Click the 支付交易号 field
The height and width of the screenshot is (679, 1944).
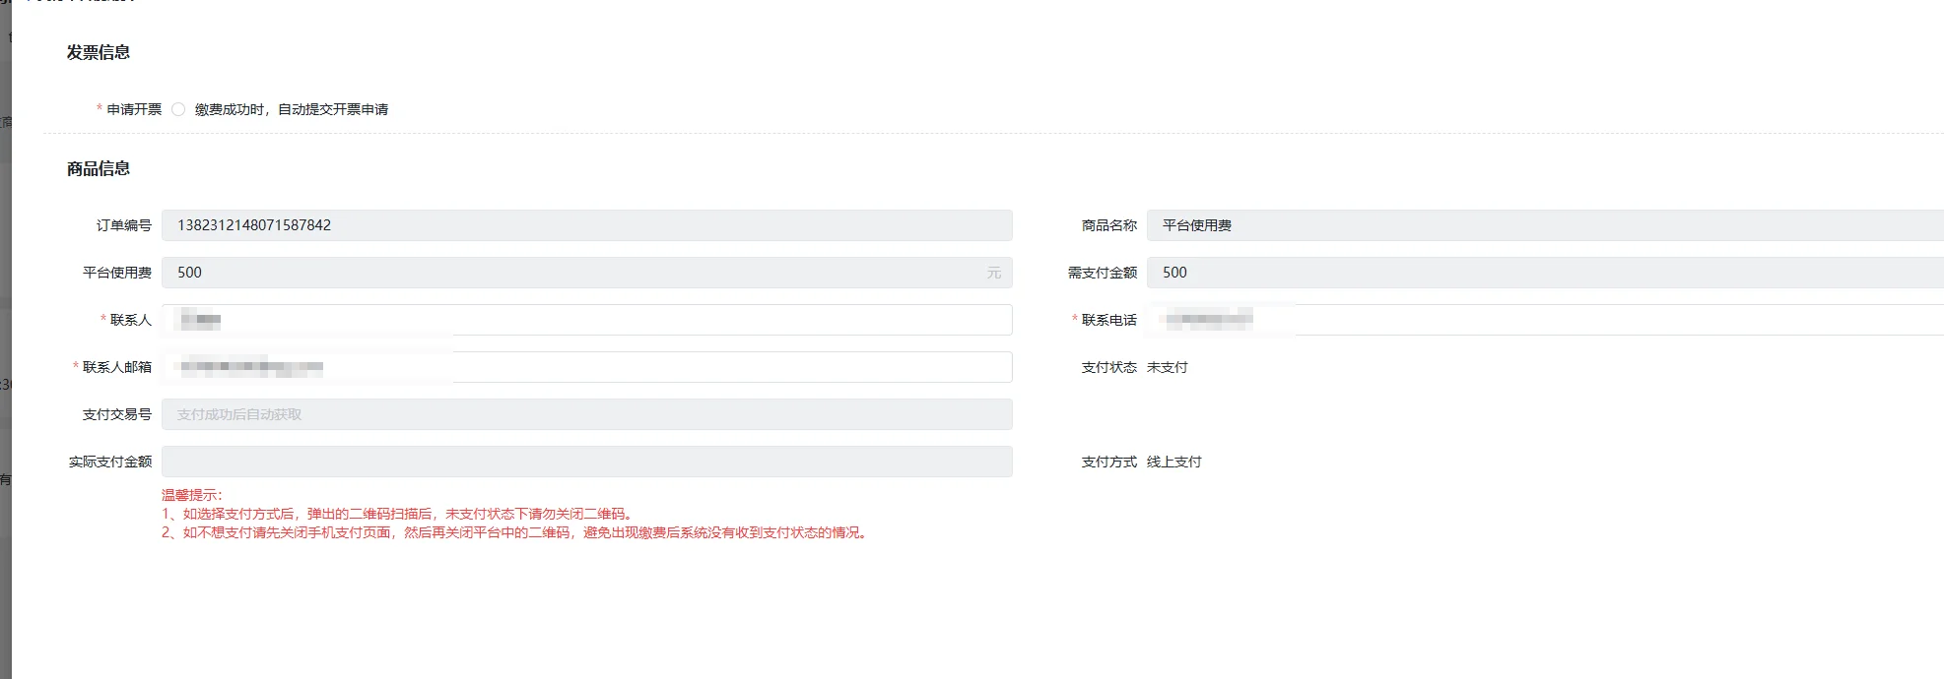[x=587, y=414]
